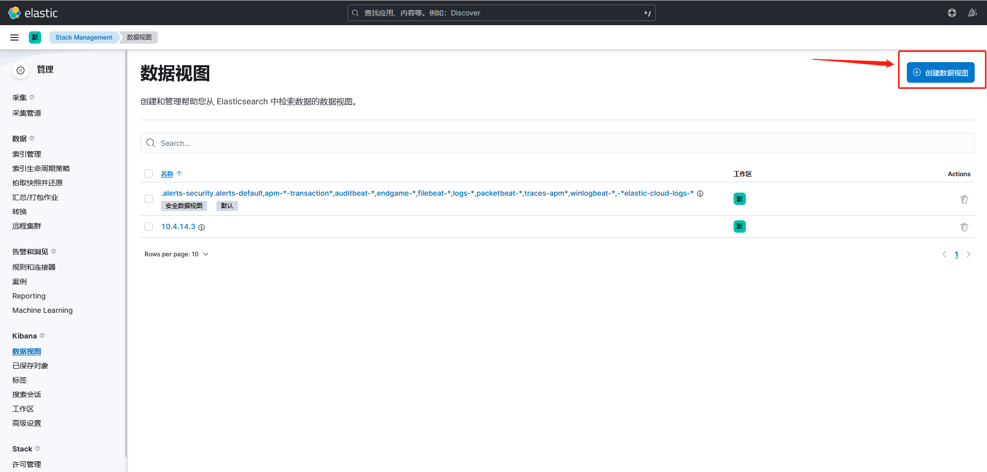This screenshot has width=987, height=472.
Task: Click the 数据视图 breadcrumb
Action: tap(139, 37)
